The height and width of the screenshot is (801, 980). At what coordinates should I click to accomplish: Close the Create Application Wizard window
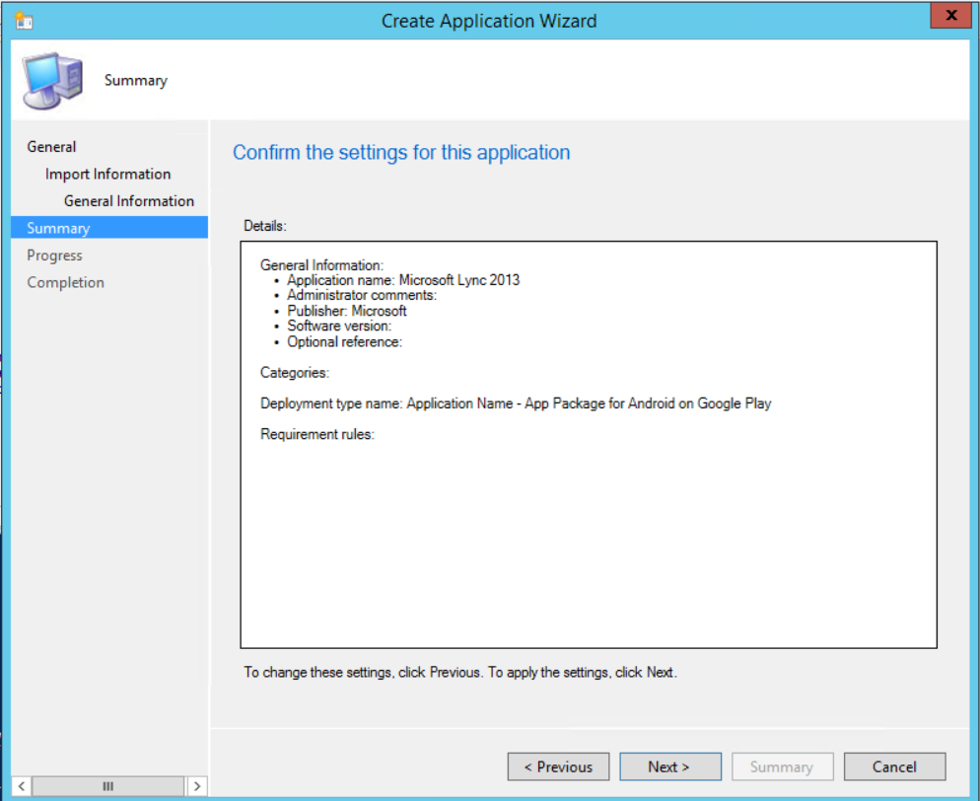point(950,17)
